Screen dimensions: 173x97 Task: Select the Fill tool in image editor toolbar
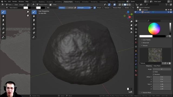pos(3,29)
